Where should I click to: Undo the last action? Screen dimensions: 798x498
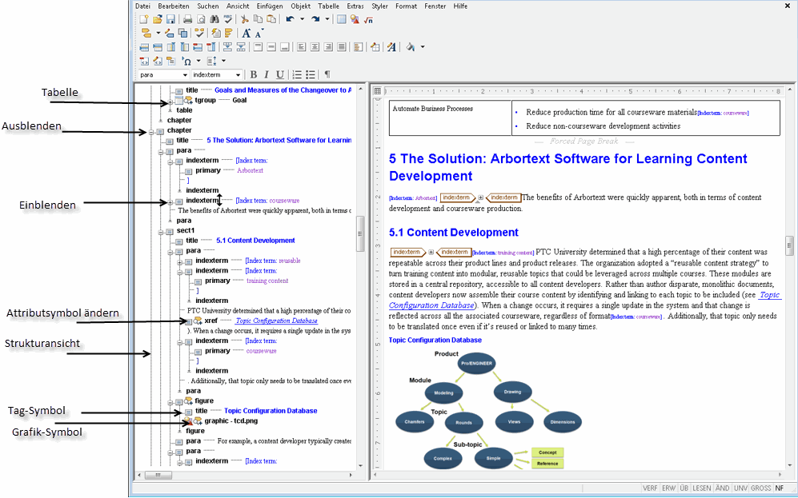[290, 19]
